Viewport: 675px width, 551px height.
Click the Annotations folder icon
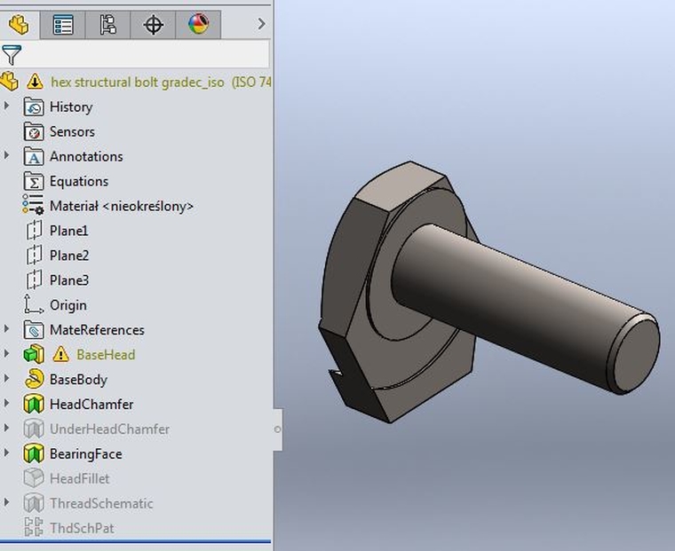[34, 156]
